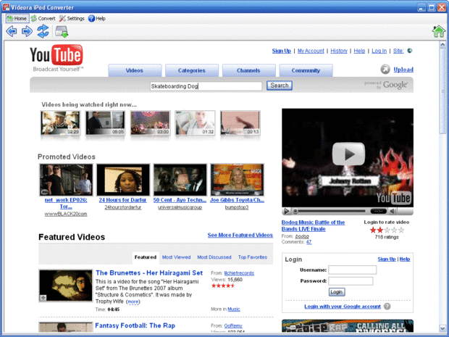
Task: Open the 00:13 video thumbnail
Action: (240, 123)
